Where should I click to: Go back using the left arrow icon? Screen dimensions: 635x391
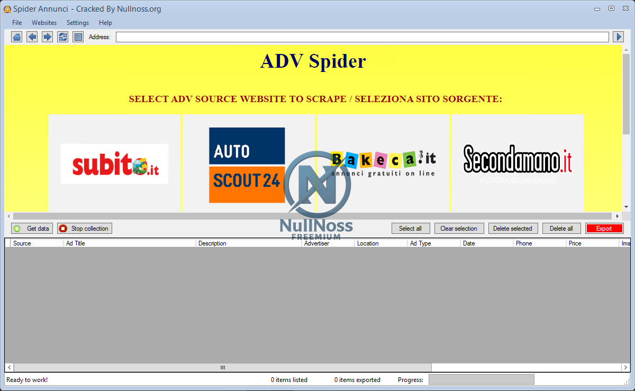pos(32,37)
